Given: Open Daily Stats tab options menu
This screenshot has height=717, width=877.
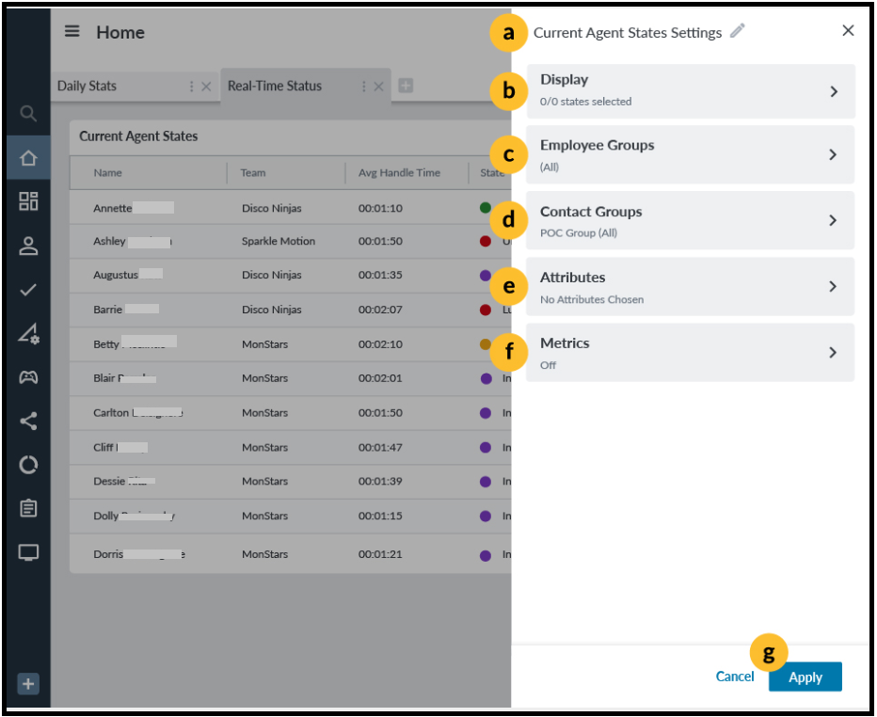Looking at the screenshot, I should 191,87.
